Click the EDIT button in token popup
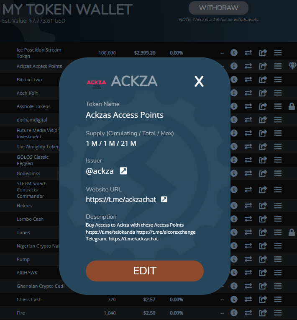The height and width of the screenshot is (320, 297). tap(145, 271)
